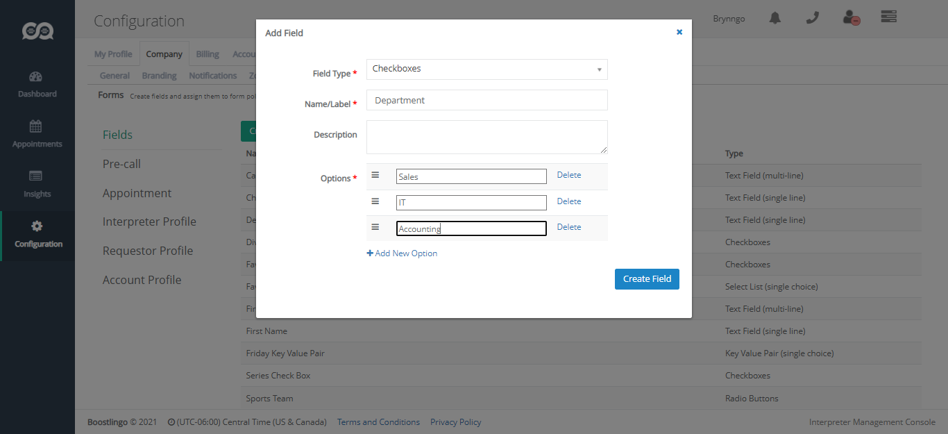Image resolution: width=948 pixels, height=434 pixels.
Task: Click the Name/Label field containing Department
Action: (x=486, y=100)
